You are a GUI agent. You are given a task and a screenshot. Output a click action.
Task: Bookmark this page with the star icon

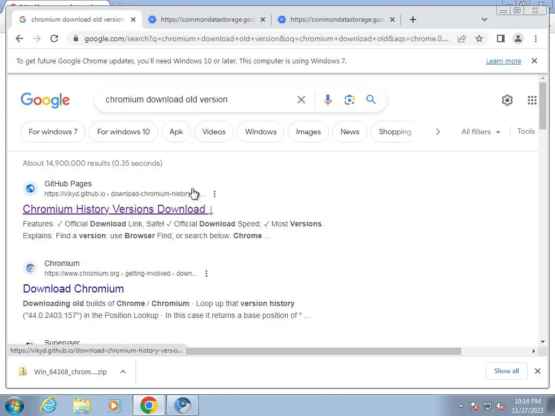click(x=479, y=38)
